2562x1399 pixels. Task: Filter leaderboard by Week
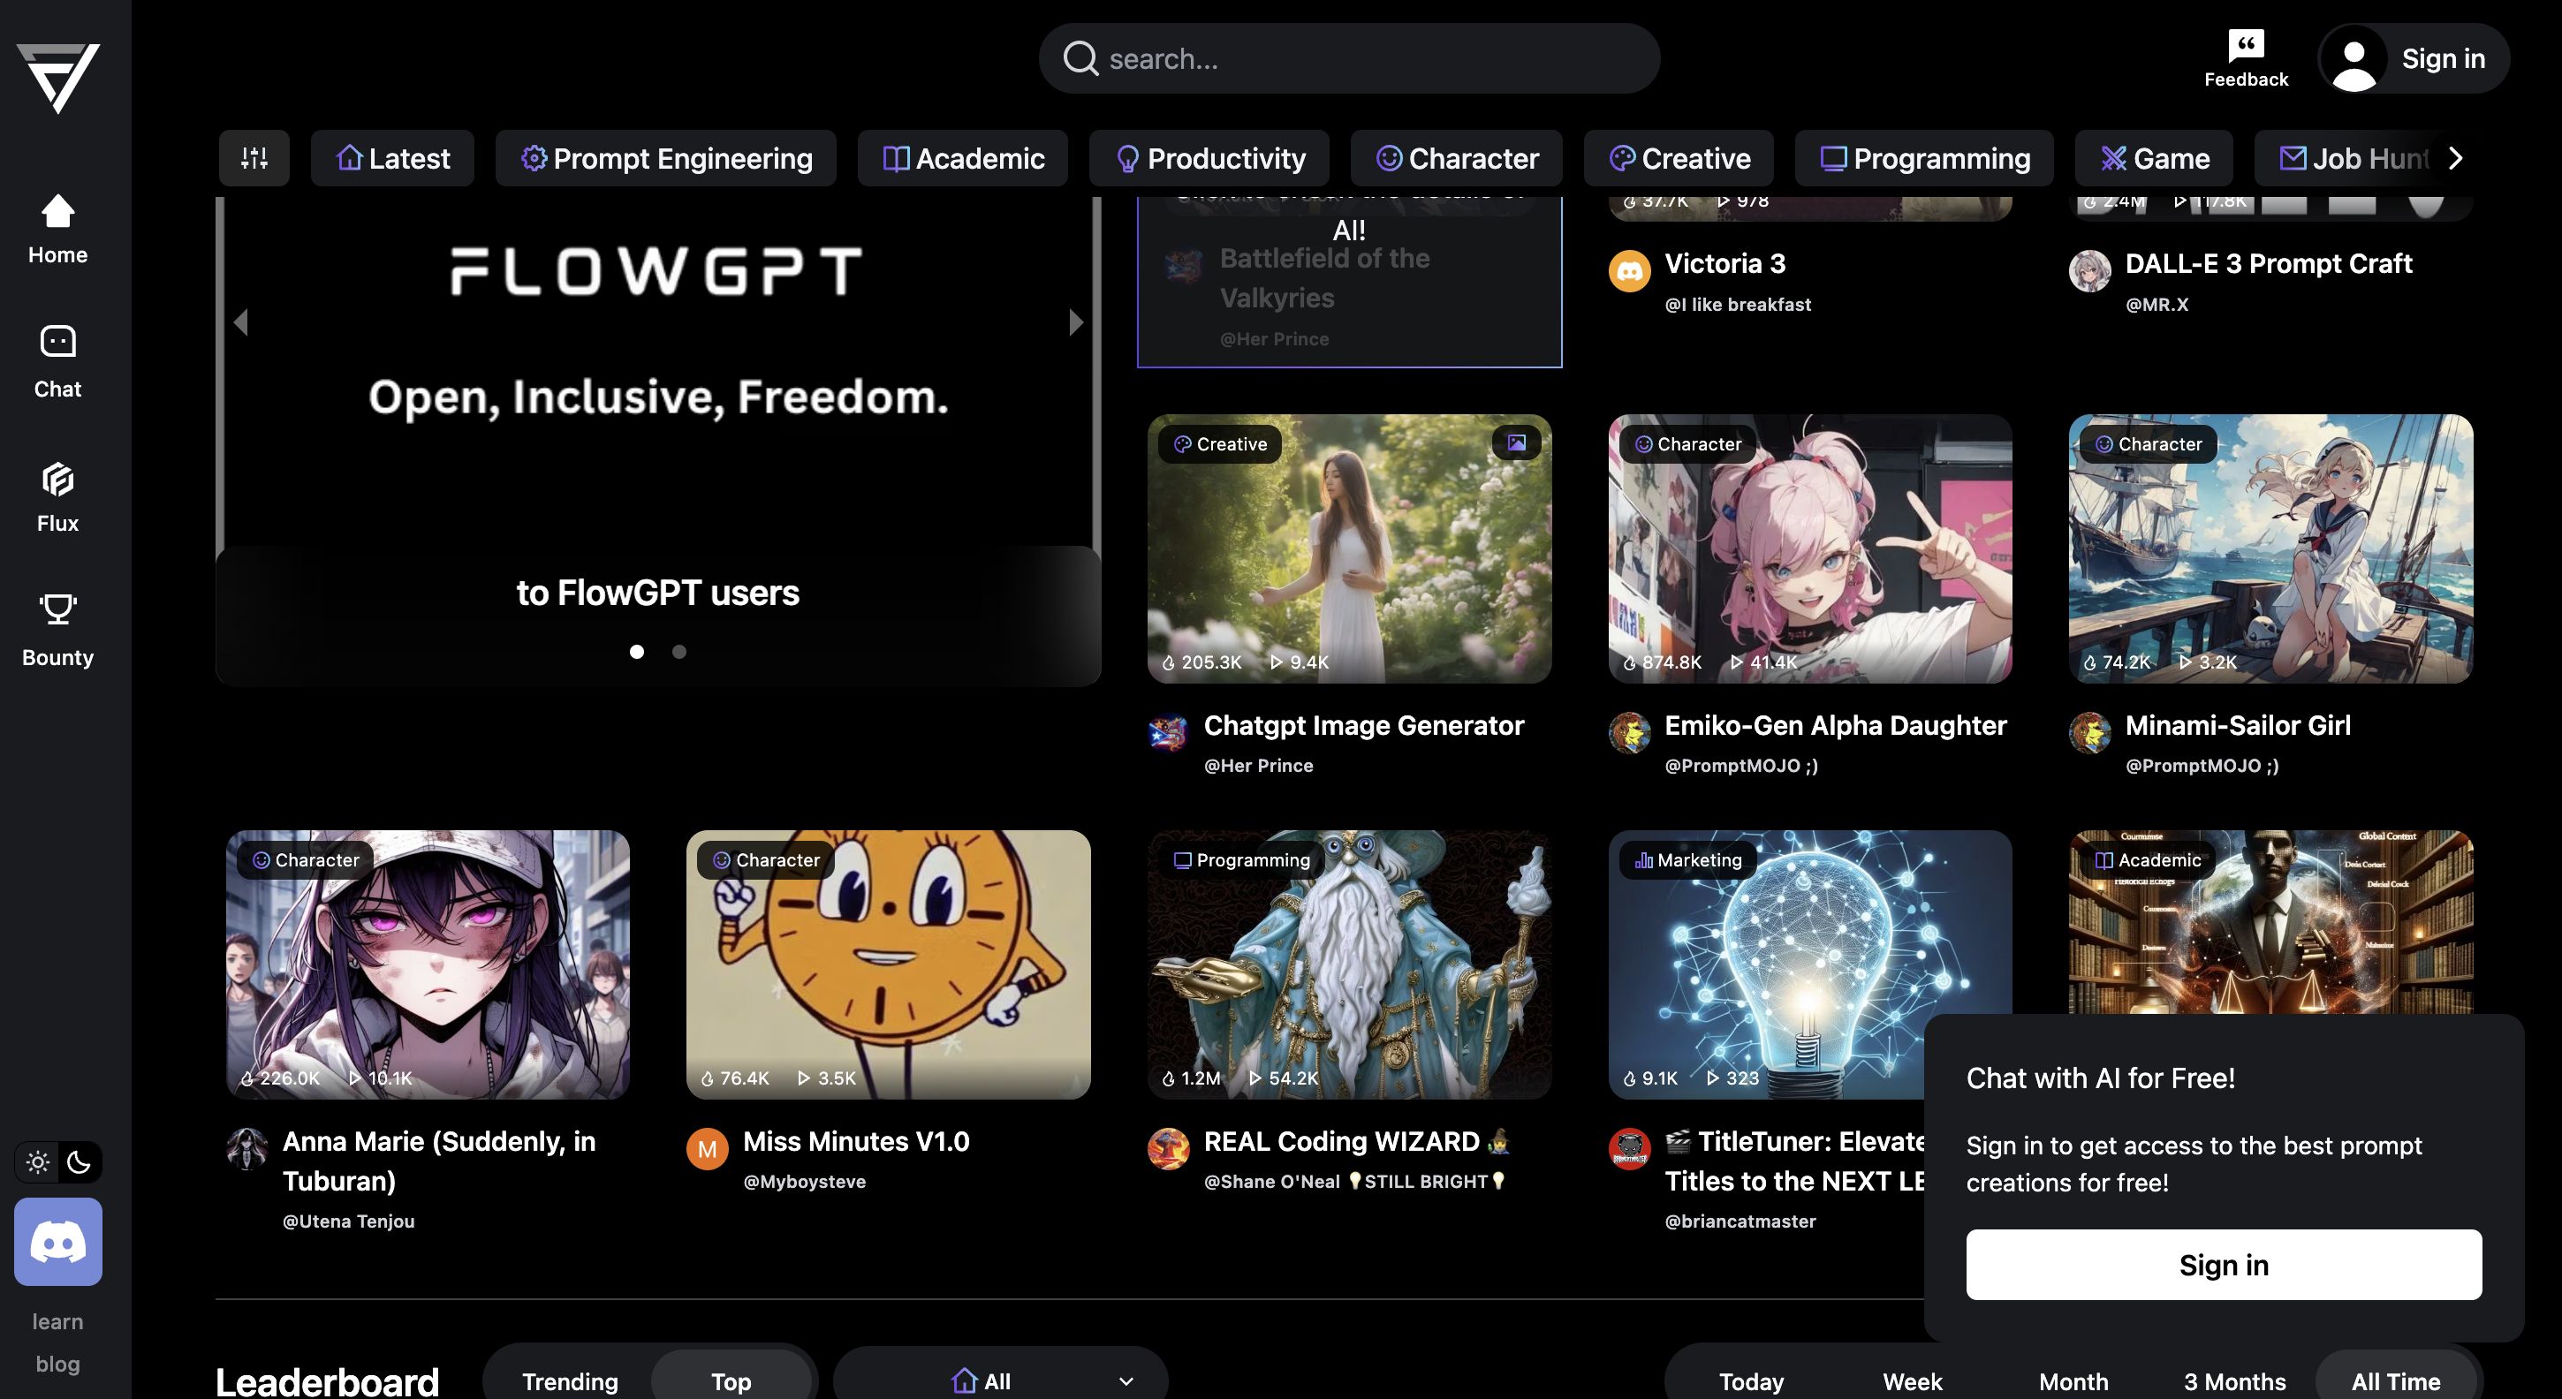(1912, 1381)
